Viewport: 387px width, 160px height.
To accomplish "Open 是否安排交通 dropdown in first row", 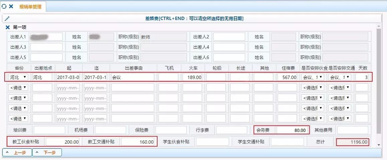I will pos(340,77).
